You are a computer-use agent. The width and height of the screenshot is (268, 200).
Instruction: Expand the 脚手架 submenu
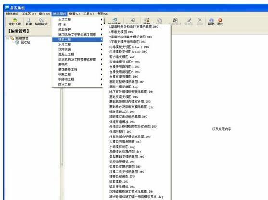click(77, 64)
